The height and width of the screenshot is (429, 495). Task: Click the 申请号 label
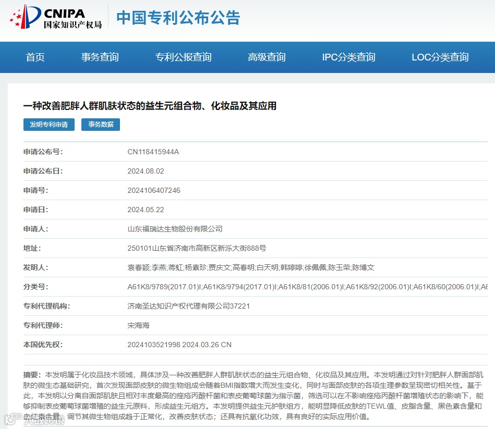35,190
